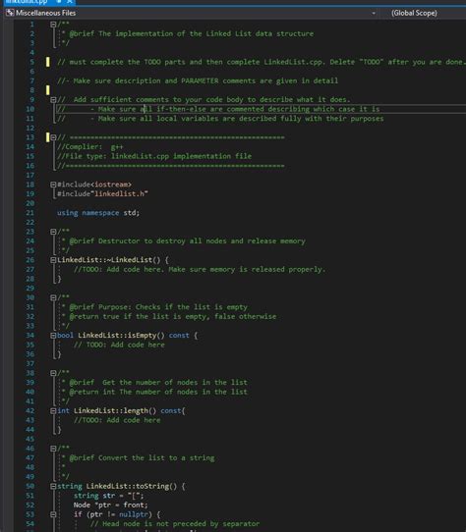
Task: Collapse the header comment block at line 1
Action: 53,25
